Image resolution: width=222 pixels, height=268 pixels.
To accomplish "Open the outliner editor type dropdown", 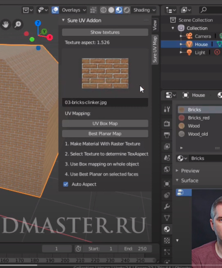I will 171,10.
